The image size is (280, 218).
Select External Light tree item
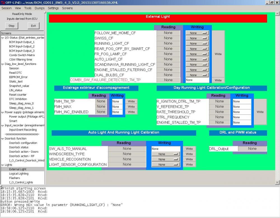coord(18,169)
